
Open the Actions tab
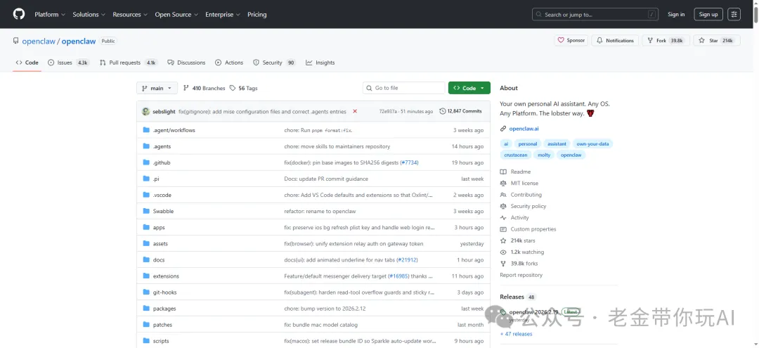point(229,63)
